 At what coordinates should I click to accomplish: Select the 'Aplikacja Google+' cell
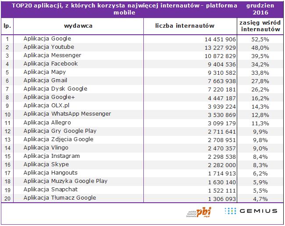click(x=49, y=97)
